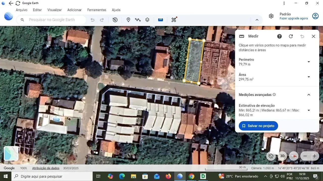Image resolution: width=323 pixels, height=181 pixels.
Task: Open the Atribuição de dados link
Action: pos(45,168)
